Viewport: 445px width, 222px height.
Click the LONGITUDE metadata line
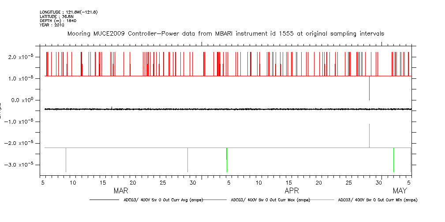tap(68, 12)
